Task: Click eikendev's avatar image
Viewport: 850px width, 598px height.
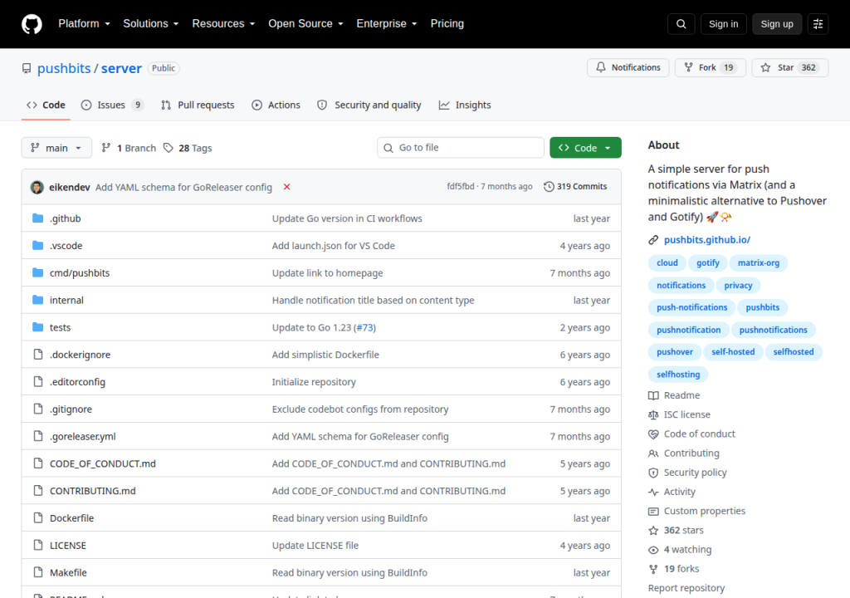Action: [x=37, y=187]
